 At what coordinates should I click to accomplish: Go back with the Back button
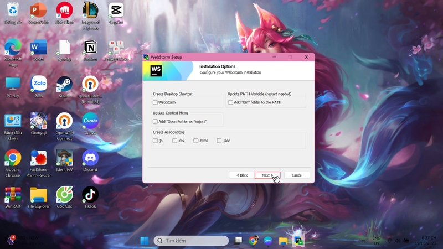click(242, 175)
